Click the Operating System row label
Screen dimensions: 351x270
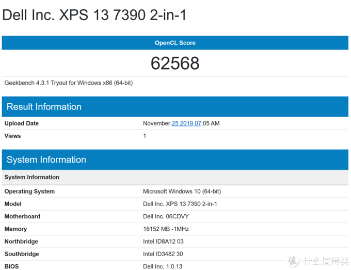[x=29, y=192]
